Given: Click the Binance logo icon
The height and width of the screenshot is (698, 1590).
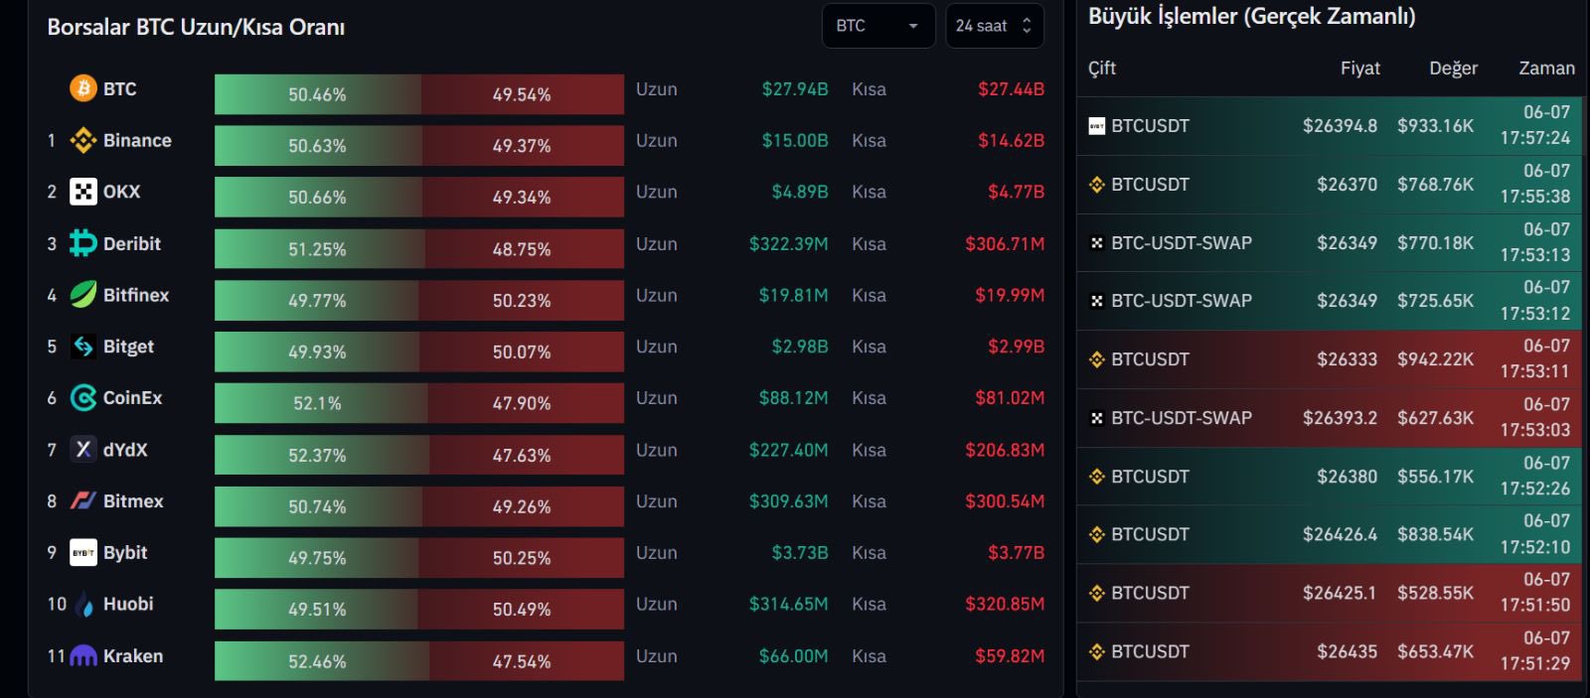Looking at the screenshot, I should tap(83, 140).
